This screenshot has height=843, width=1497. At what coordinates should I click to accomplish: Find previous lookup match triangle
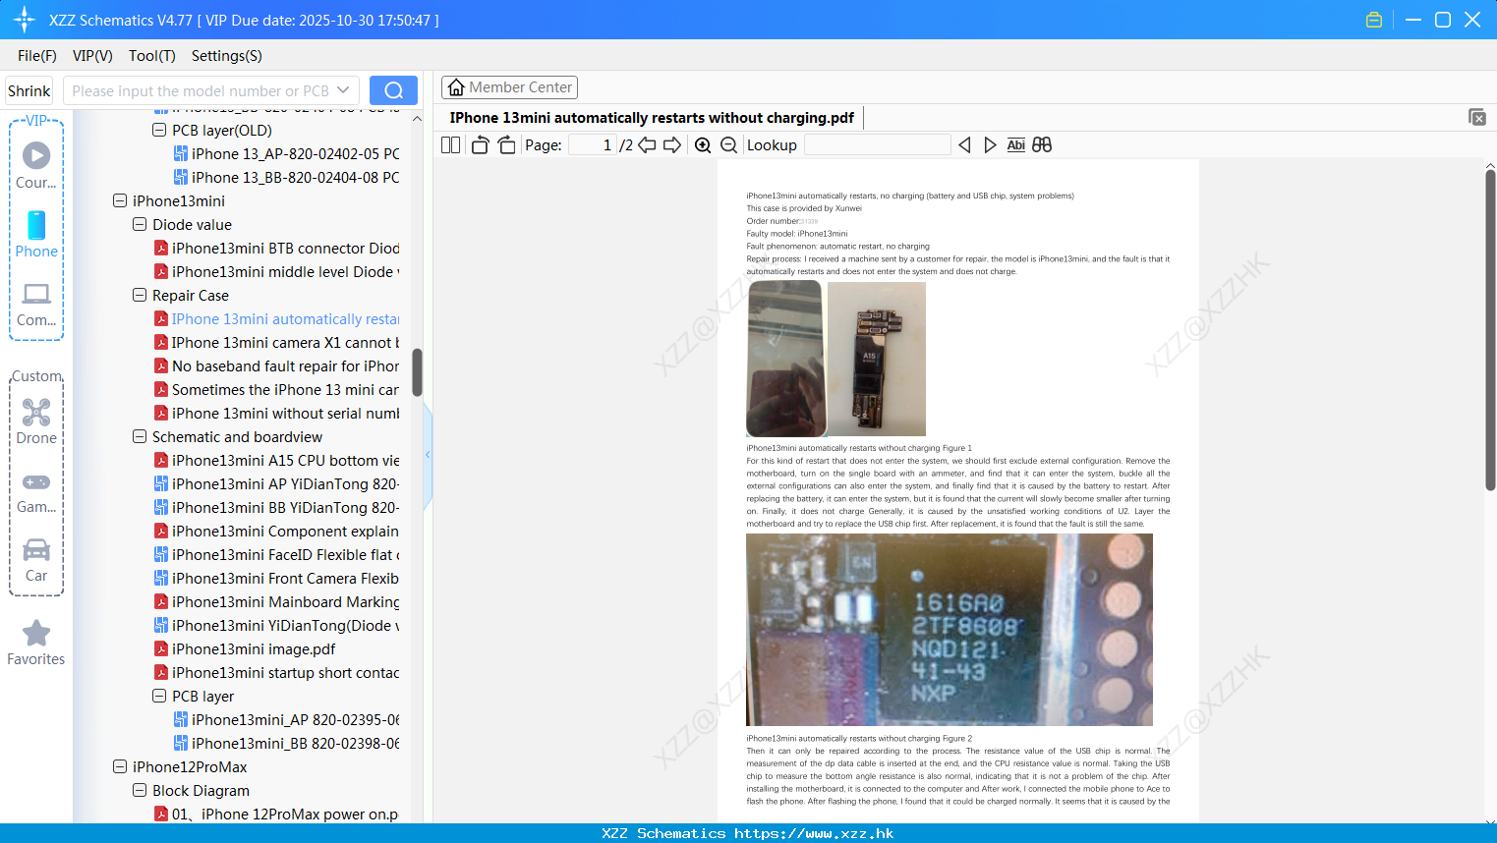click(x=964, y=145)
